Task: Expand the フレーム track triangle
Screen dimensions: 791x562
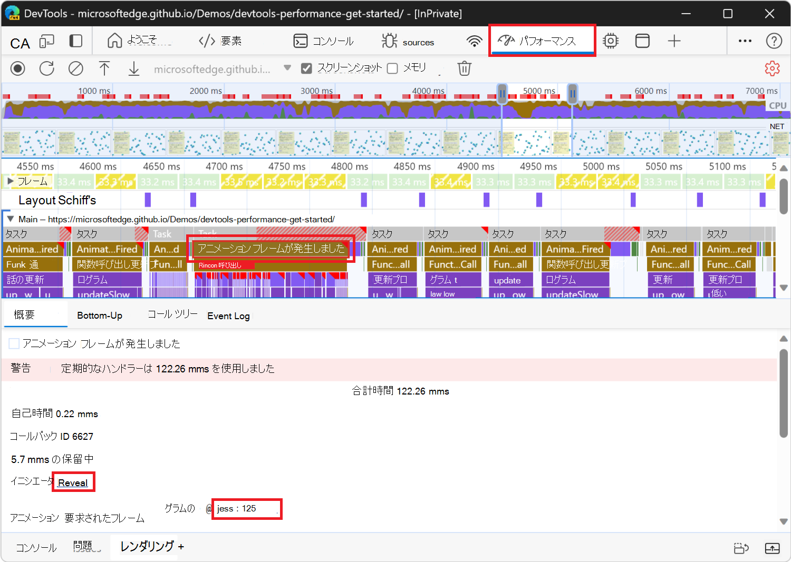Action: click(x=10, y=181)
